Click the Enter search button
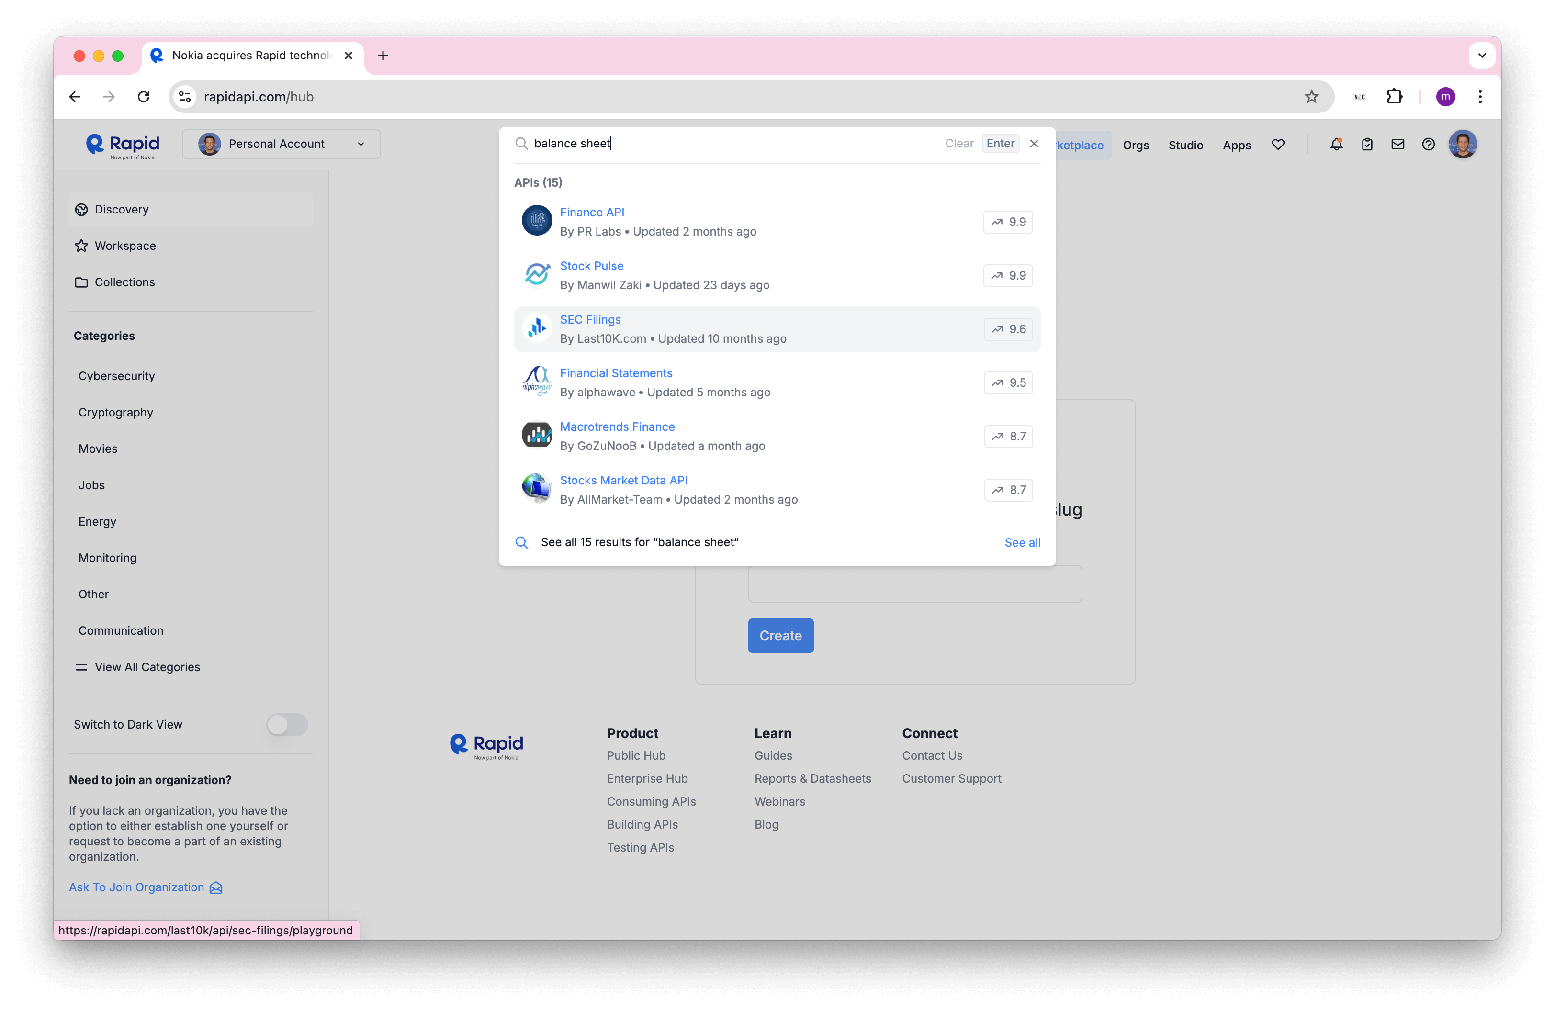This screenshot has width=1555, height=1011. click(1000, 144)
